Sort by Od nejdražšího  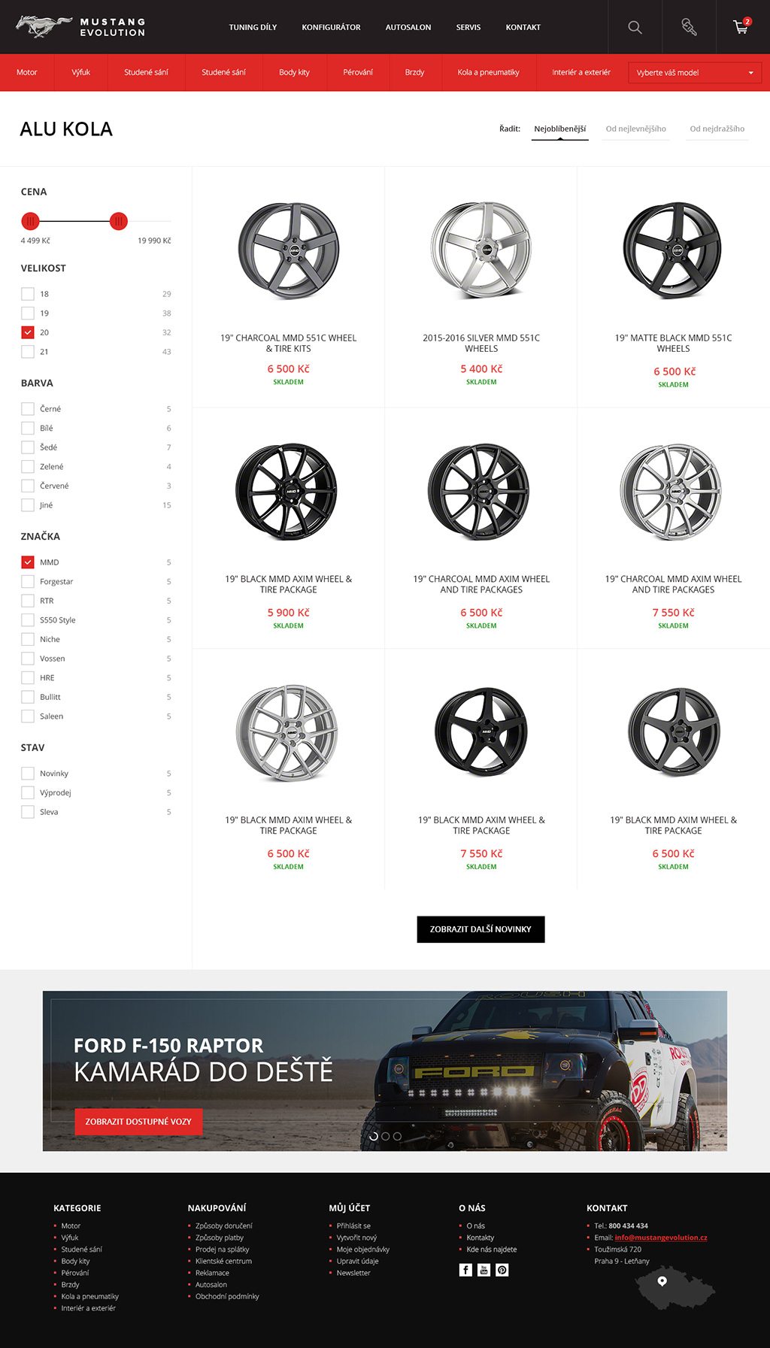pyautogui.click(x=717, y=129)
